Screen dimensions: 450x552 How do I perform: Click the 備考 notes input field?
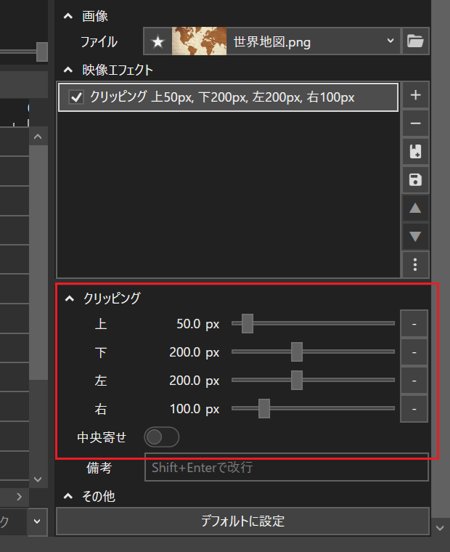(286, 468)
